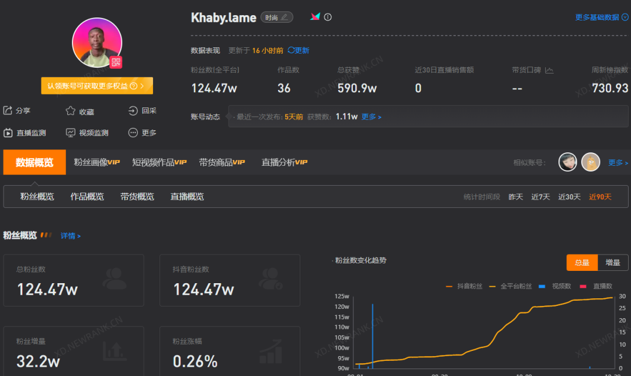Image resolution: width=631 pixels, height=376 pixels.
Task: Click the 时尚 category tag
Action: click(x=277, y=18)
